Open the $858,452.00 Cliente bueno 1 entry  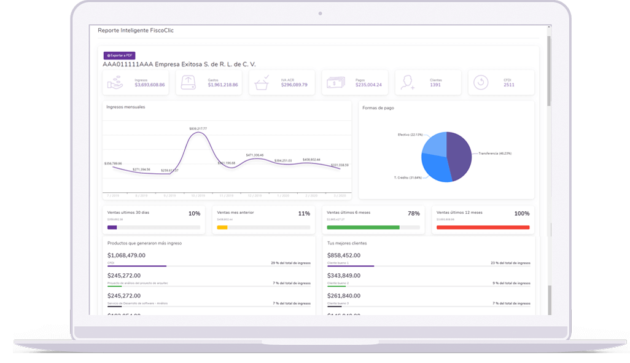(x=344, y=256)
